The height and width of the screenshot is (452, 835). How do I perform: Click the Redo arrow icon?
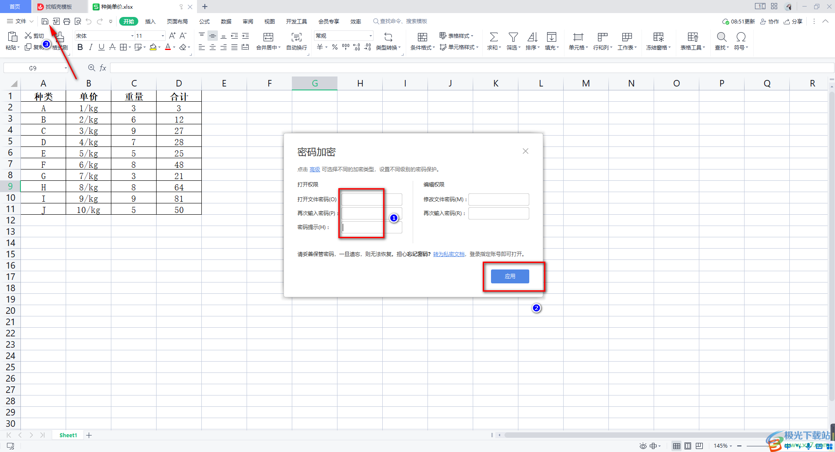100,21
